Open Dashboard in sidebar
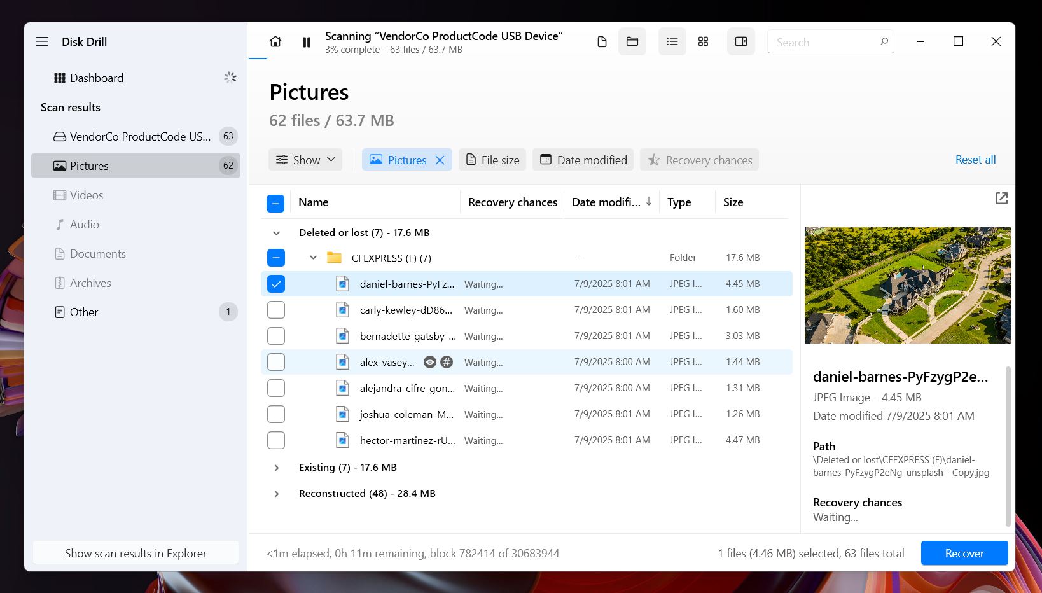 coord(135,78)
